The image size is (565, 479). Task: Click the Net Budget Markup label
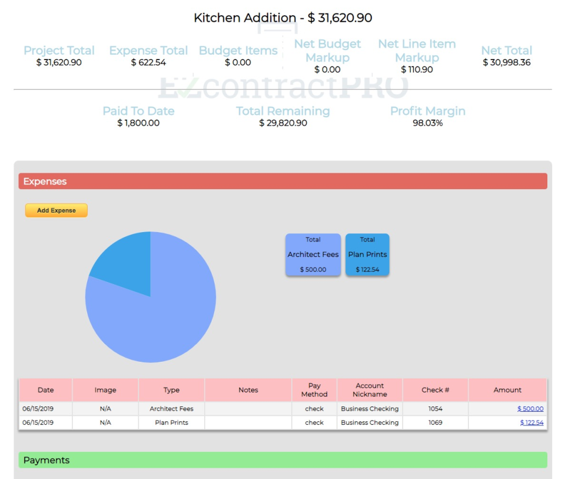tap(327, 51)
